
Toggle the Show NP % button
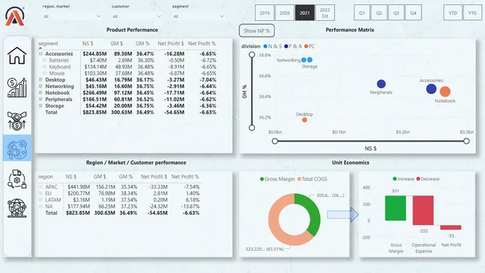(x=257, y=31)
